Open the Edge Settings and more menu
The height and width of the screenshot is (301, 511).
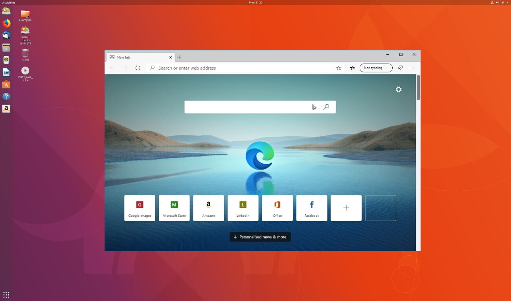coord(413,68)
